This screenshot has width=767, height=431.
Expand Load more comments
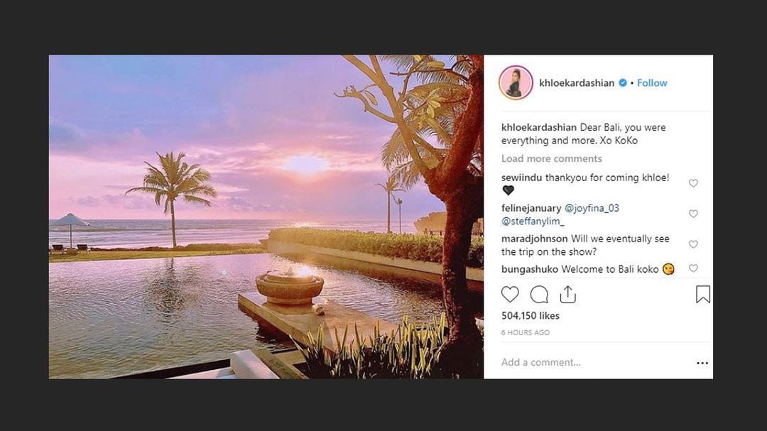tap(552, 158)
